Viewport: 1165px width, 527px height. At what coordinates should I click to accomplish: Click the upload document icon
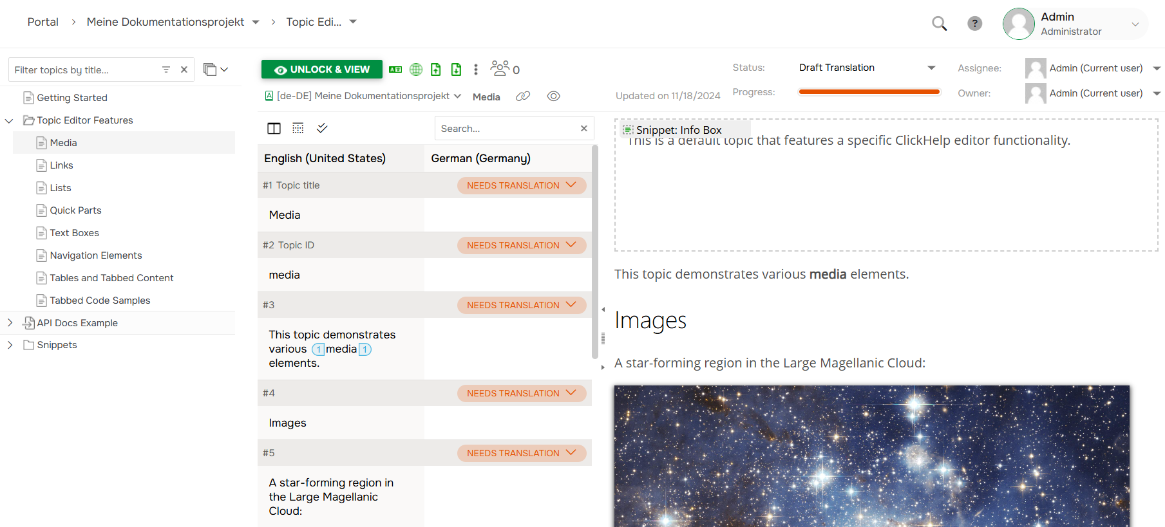pyautogui.click(x=436, y=69)
